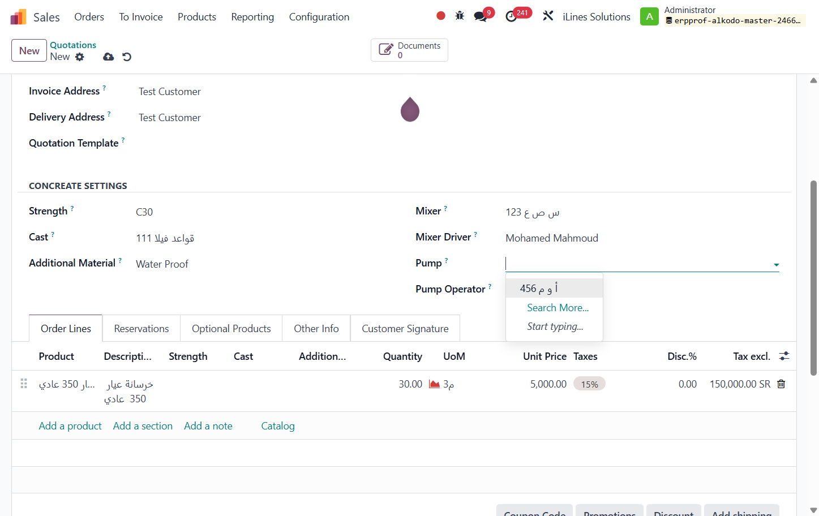819x516 pixels.
Task: Toggle the Pump dropdown arrow
Action: (x=776, y=265)
